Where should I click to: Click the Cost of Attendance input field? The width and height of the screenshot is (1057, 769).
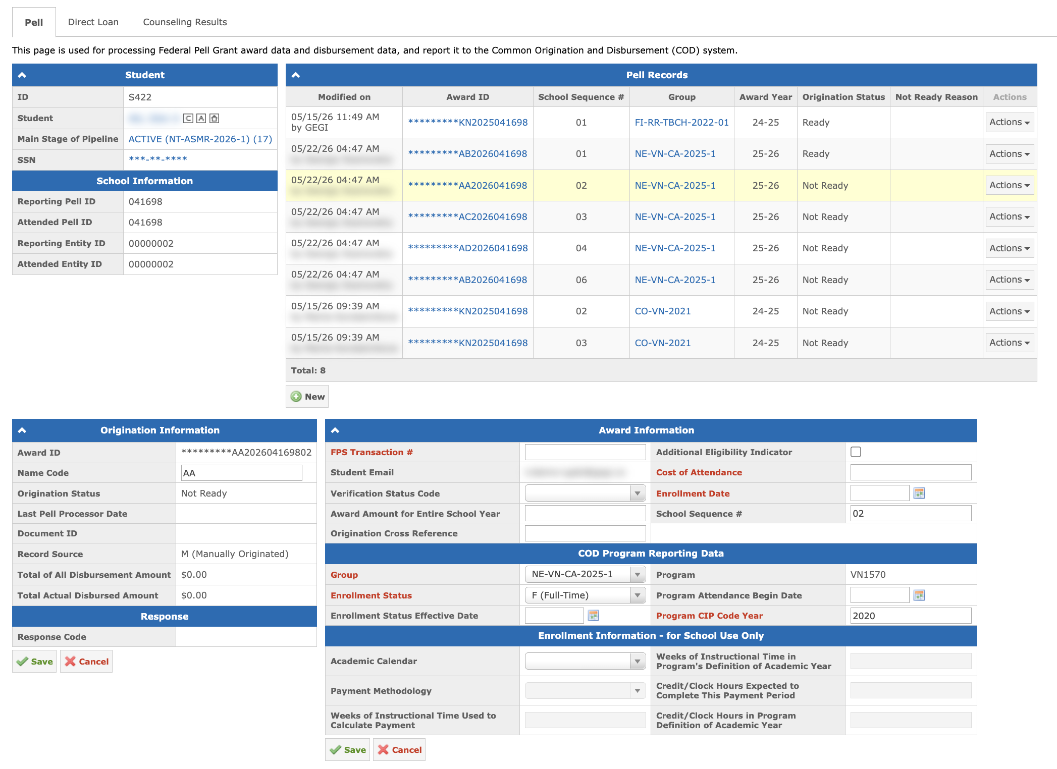911,473
